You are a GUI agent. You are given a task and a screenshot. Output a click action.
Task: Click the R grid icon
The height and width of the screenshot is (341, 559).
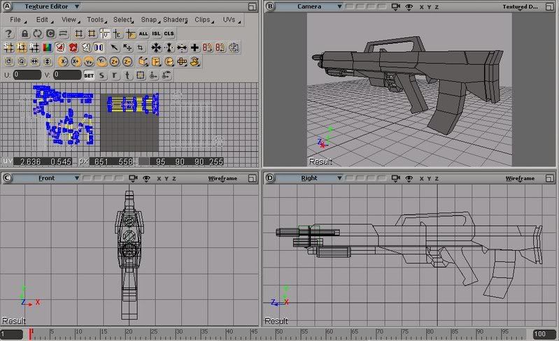tap(34, 48)
